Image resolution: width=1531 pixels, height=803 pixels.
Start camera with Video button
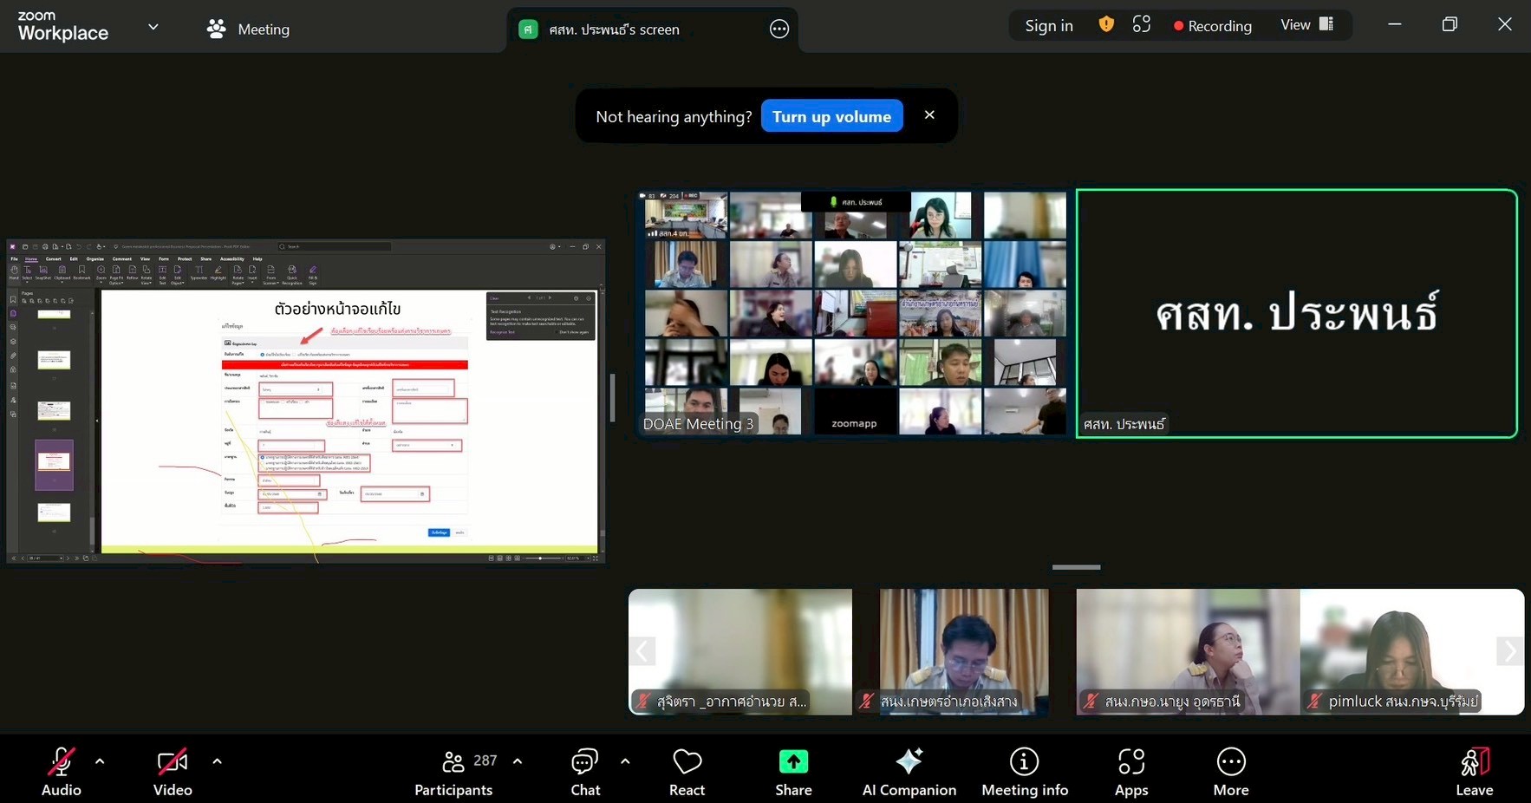173,771
